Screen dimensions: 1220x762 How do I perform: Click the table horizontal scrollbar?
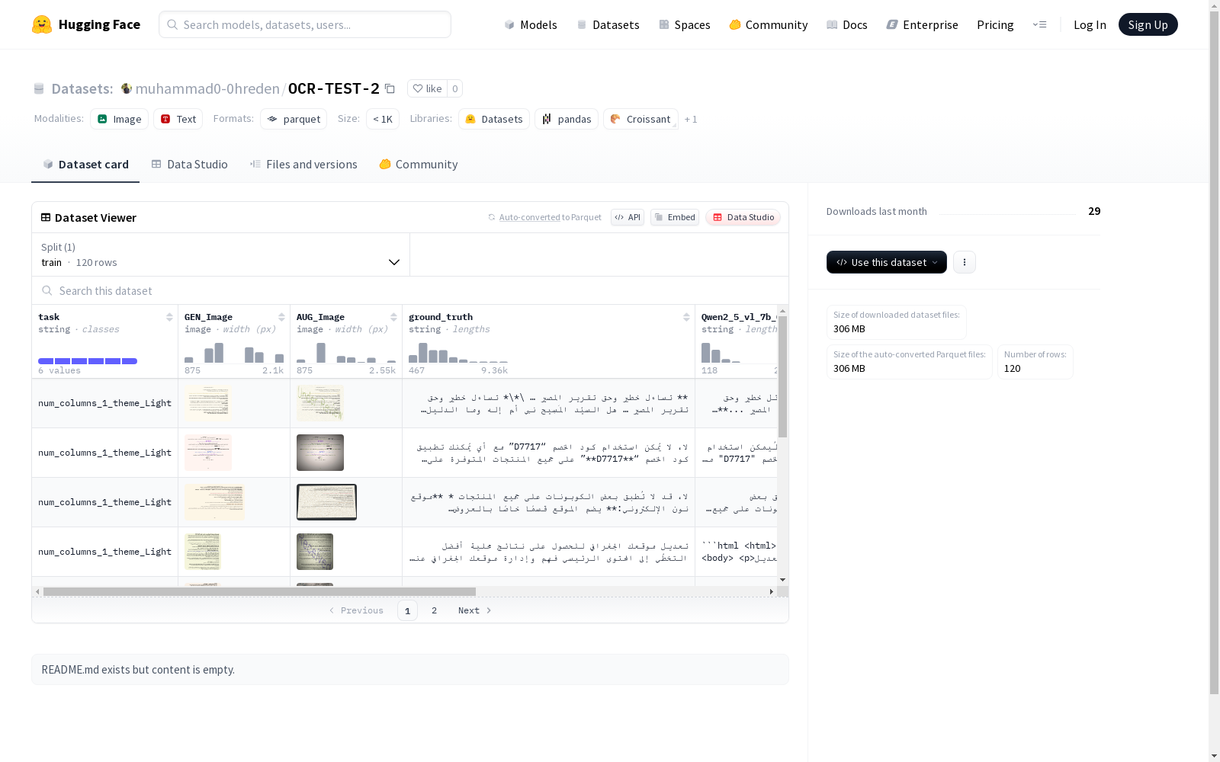(259, 591)
